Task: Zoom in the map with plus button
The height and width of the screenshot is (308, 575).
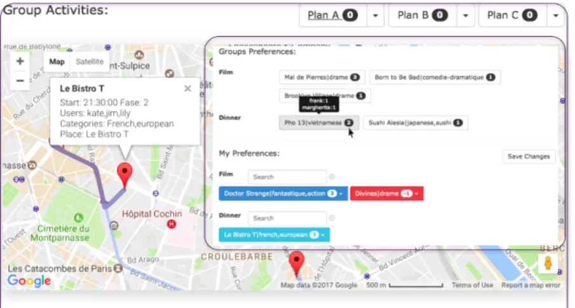Action: (20, 61)
